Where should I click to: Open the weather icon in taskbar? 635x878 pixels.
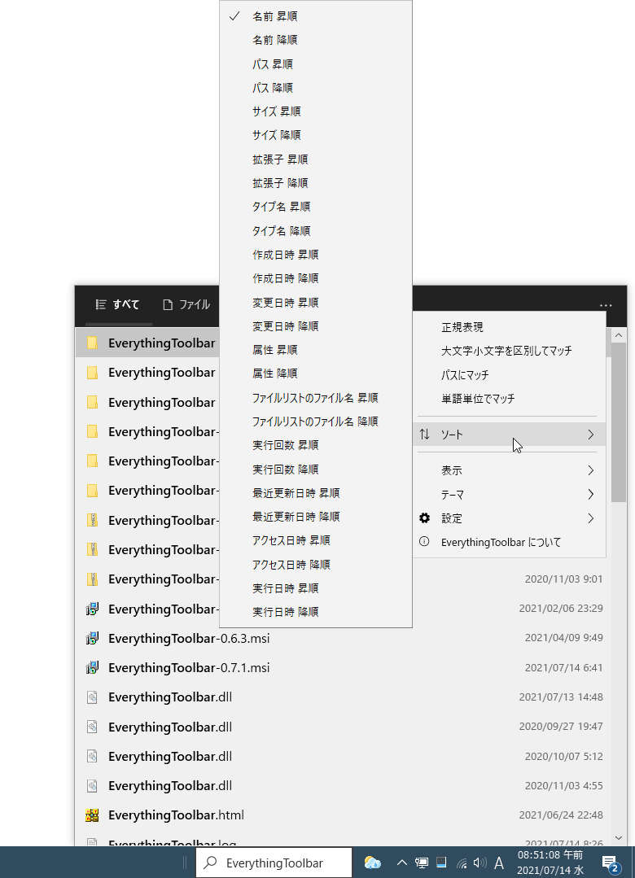tap(372, 863)
